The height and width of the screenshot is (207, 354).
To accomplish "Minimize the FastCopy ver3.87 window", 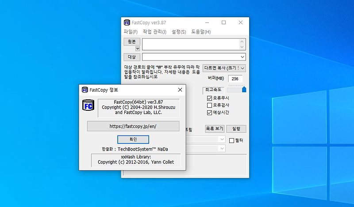I will click(x=207, y=23).
